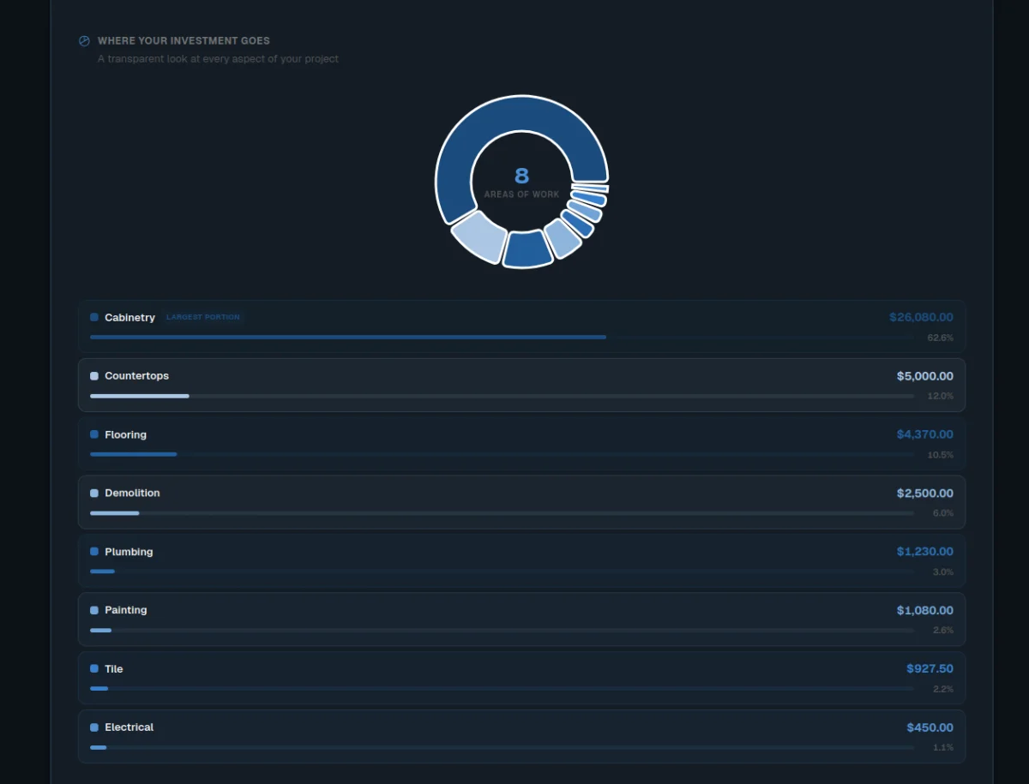1029x784 pixels.
Task: Click the $1,230.00 Plumbing amount
Action: coord(924,552)
